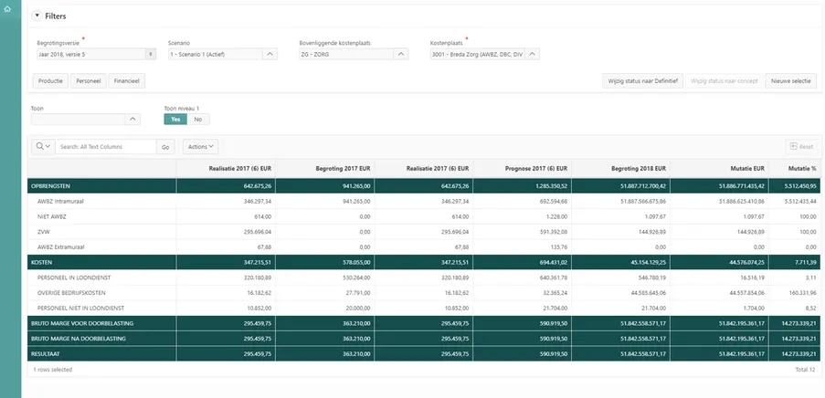Click Wijzig status naar Definitief

tap(642, 81)
